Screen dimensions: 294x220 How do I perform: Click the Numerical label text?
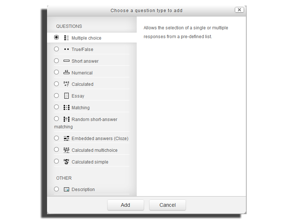click(x=82, y=73)
